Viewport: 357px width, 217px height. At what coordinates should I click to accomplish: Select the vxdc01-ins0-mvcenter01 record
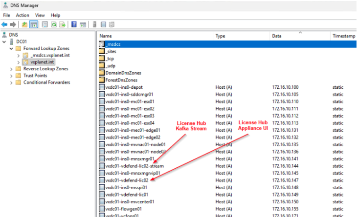click(x=130, y=202)
